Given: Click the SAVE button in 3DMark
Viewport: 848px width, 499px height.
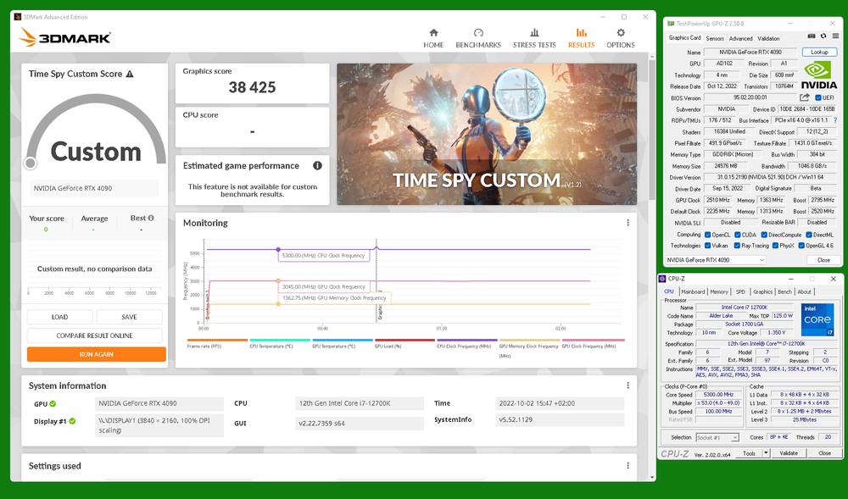Looking at the screenshot, I should tap(129, 317).
